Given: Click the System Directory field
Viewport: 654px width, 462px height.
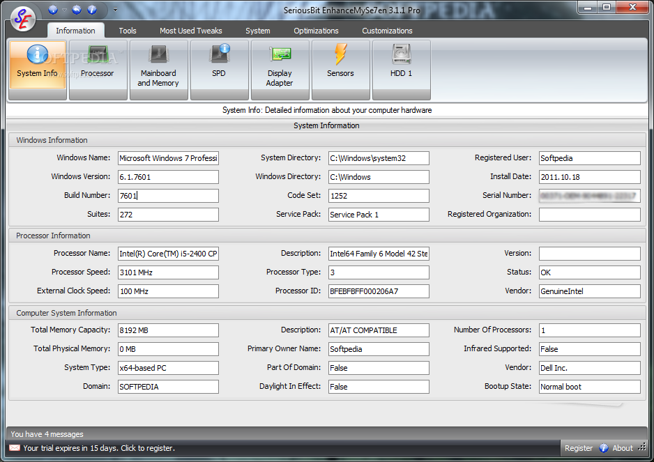Looking at the screenshot, I should point(379,158).
